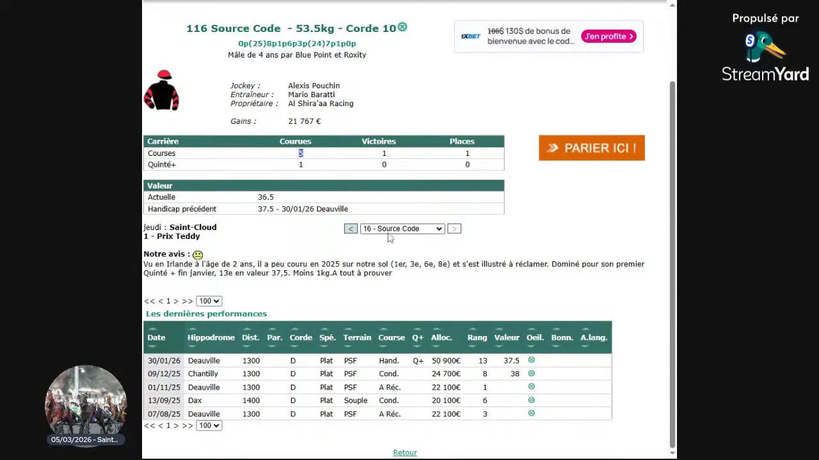
Task: Click the heading 116 Source Code
Action: pyautogui.click(x=234, y=29)
